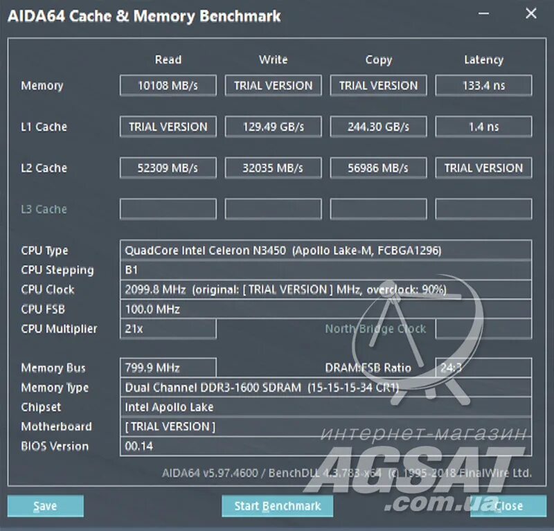Image resolution: width=554 pixels, height=531 pixels.
Task: Select the L1 Cache Latency 1.4 ns value
Action: (483, 127)
